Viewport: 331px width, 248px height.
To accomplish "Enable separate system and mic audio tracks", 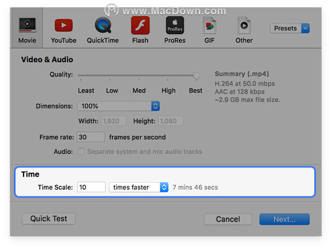I will tap(81, 151).
